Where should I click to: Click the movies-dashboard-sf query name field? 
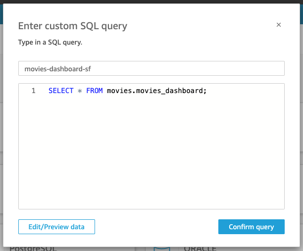(x=151, y=69)
